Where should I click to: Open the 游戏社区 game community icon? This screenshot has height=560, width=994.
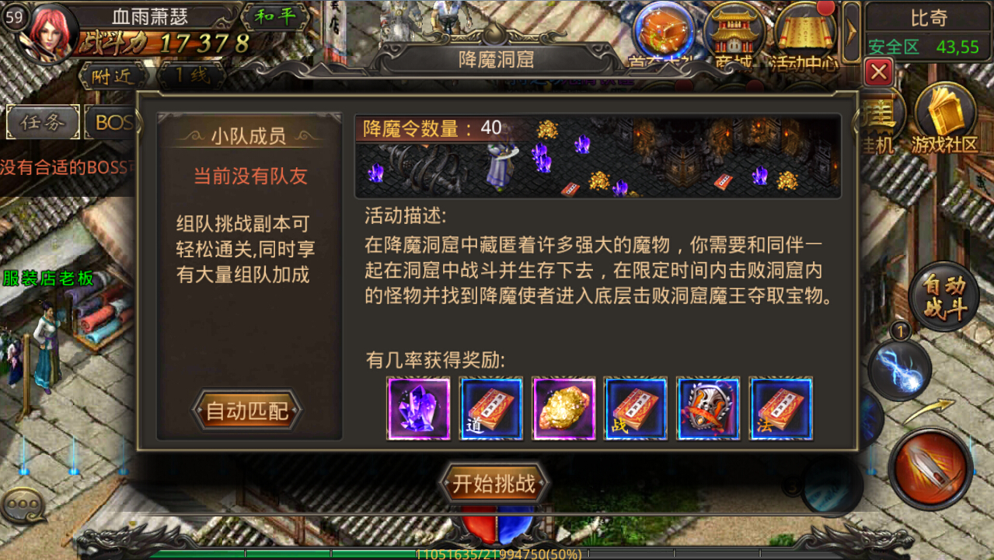[x=945, y=118]
